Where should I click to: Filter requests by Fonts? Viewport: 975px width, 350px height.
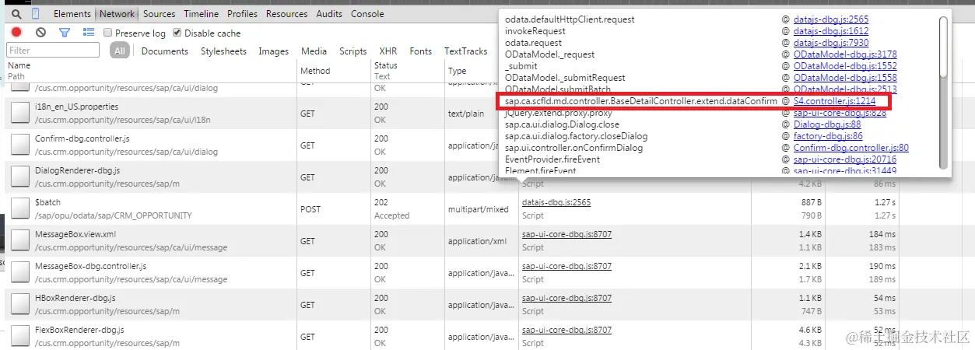tap(421, 51)
